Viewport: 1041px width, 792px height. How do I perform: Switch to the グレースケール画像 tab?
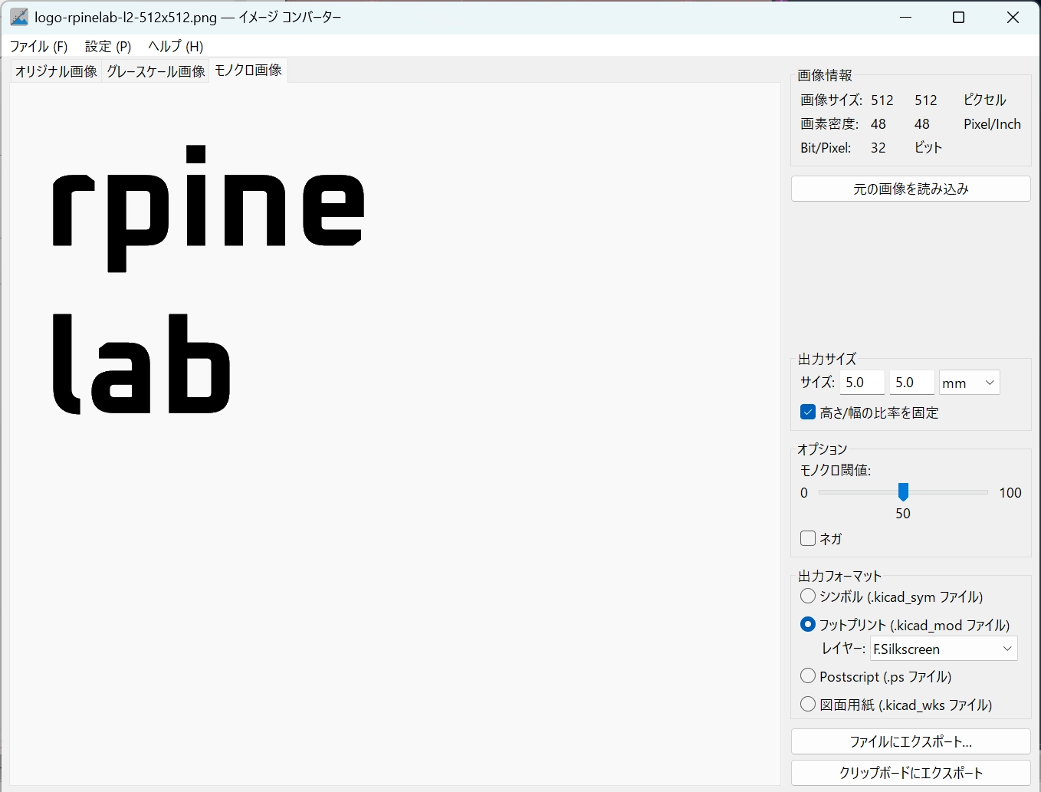[x=156, y=71]
